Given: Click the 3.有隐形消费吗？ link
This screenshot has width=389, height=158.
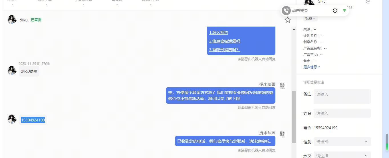Looking at the screenshot, I should (x=225, y=50).
